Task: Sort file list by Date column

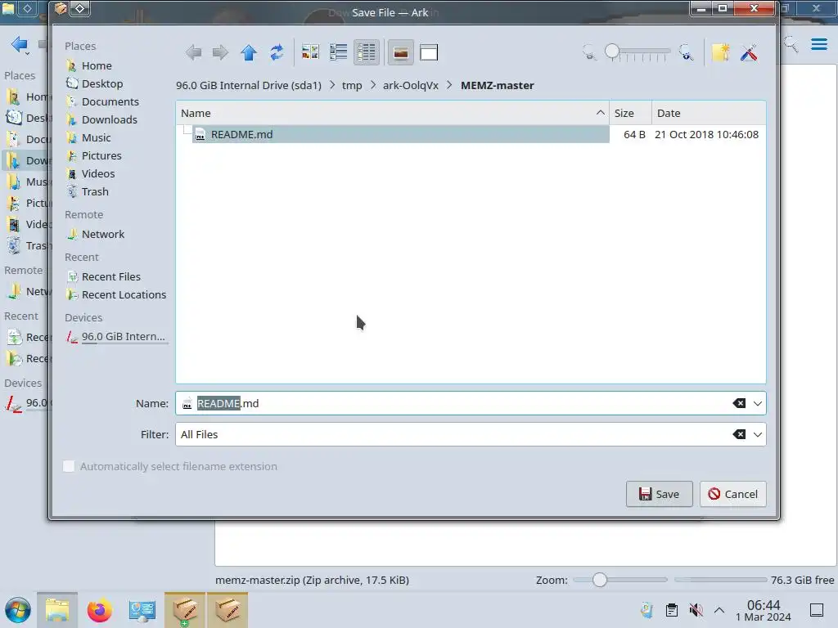Action: point(709,113)
